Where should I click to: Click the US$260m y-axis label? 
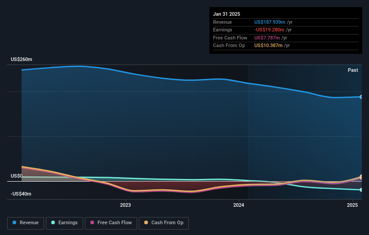tap(22, 59)
